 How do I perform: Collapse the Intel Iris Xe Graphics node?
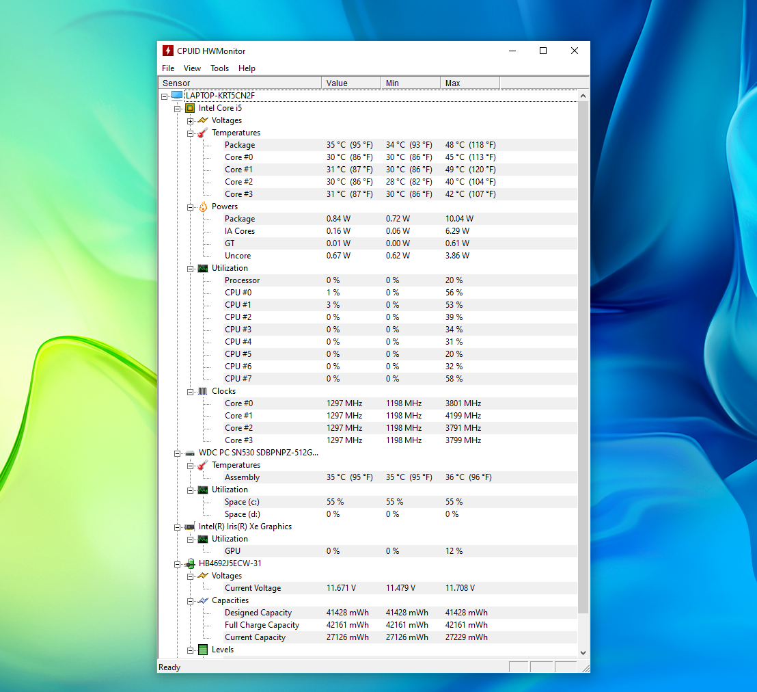(x=177, y=527)
